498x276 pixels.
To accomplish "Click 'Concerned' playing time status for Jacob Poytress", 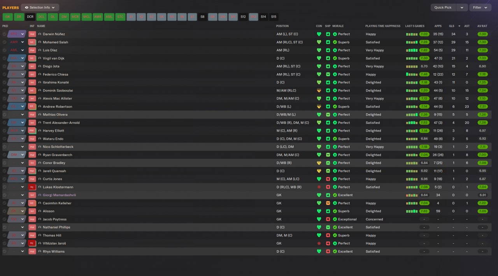I will 374,220.
